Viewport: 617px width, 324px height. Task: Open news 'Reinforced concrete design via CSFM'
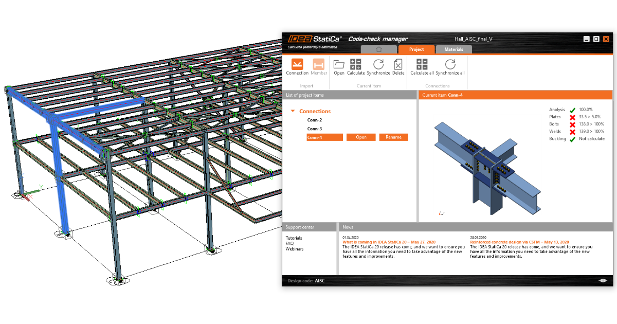(x=519, y=242)
